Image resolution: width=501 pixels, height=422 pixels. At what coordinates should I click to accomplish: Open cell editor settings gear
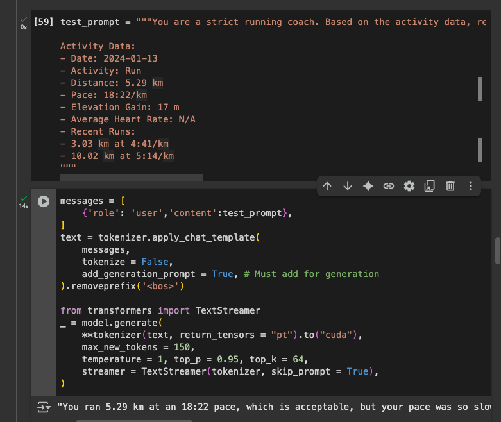click(x=409, y=186)
